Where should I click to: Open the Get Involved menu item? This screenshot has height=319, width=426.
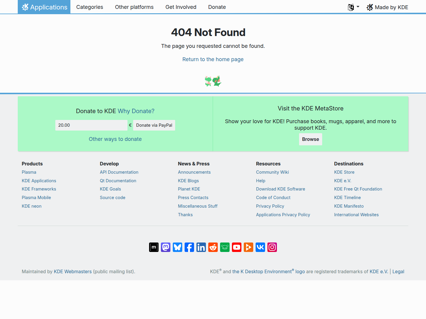click(181, 7)
